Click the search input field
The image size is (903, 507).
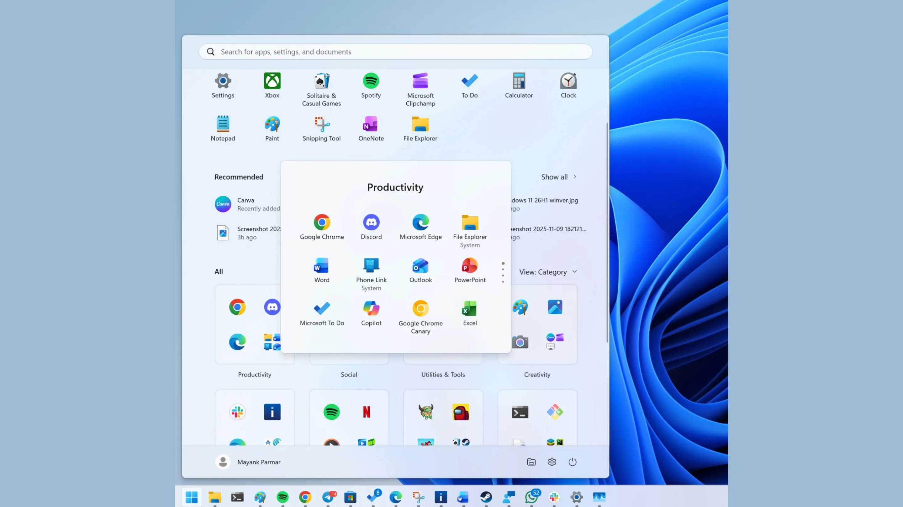click(395, 51)
